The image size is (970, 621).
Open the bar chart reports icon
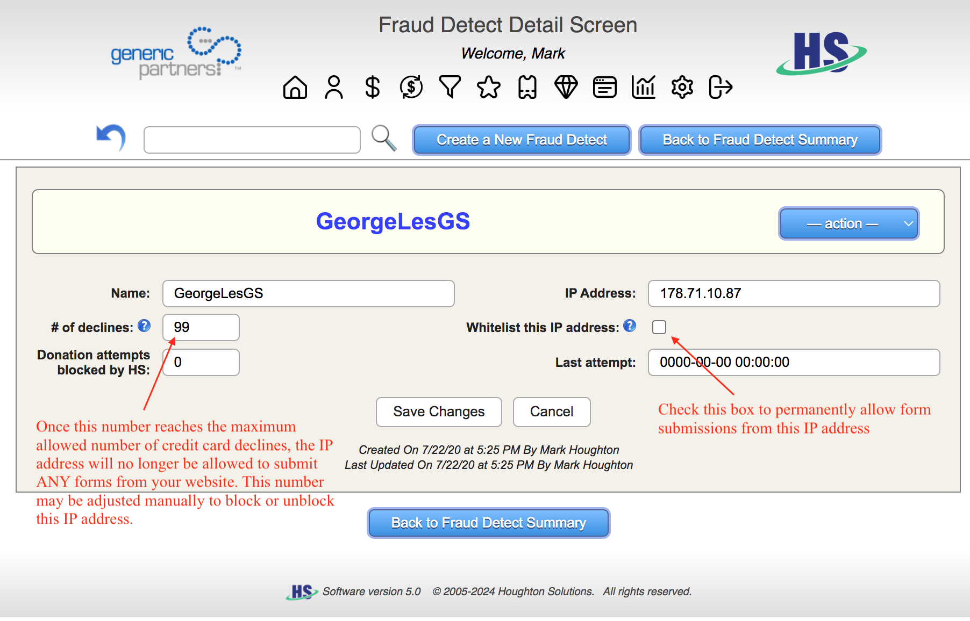[x=644, y=87]
